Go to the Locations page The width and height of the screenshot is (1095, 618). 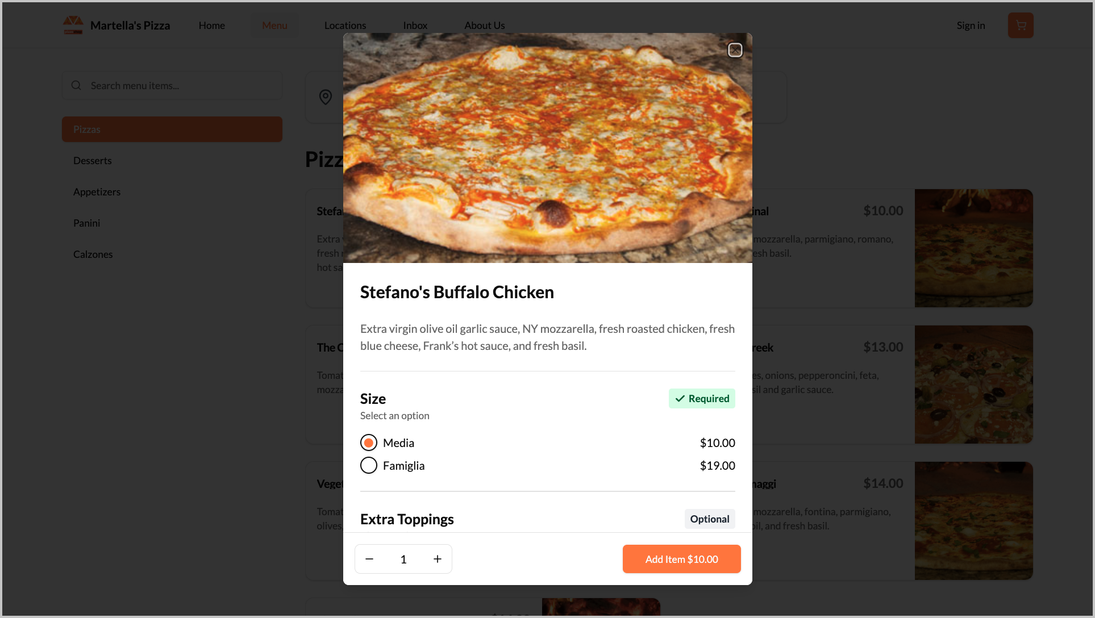(x=345, y=26)
